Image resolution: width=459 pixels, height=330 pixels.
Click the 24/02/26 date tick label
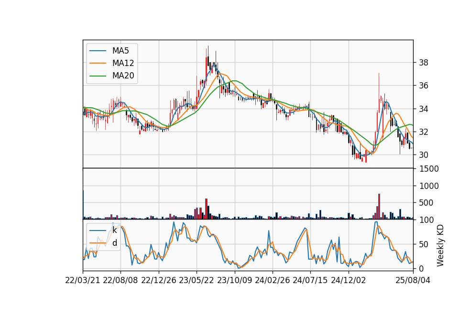(x=272, y=280)
